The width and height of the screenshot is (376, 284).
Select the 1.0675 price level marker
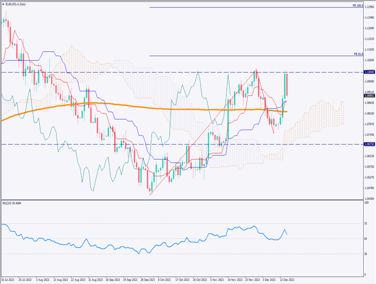pos(368,144)
